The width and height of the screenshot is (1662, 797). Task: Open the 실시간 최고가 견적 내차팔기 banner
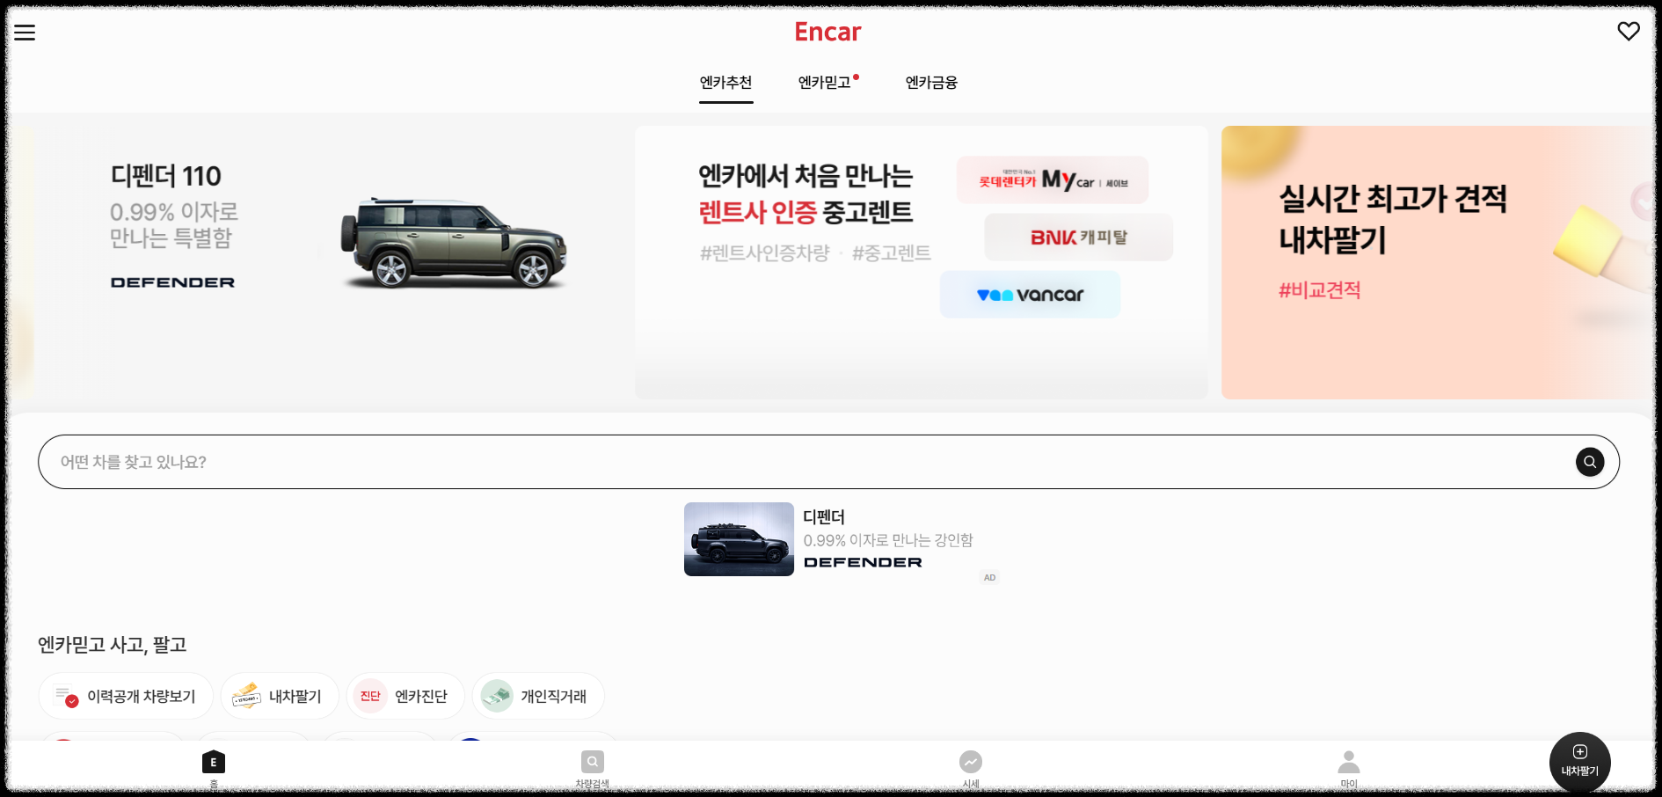tap(1438, 262)
